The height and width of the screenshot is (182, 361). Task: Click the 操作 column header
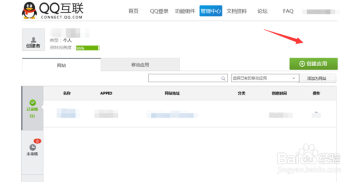(316, 93)
